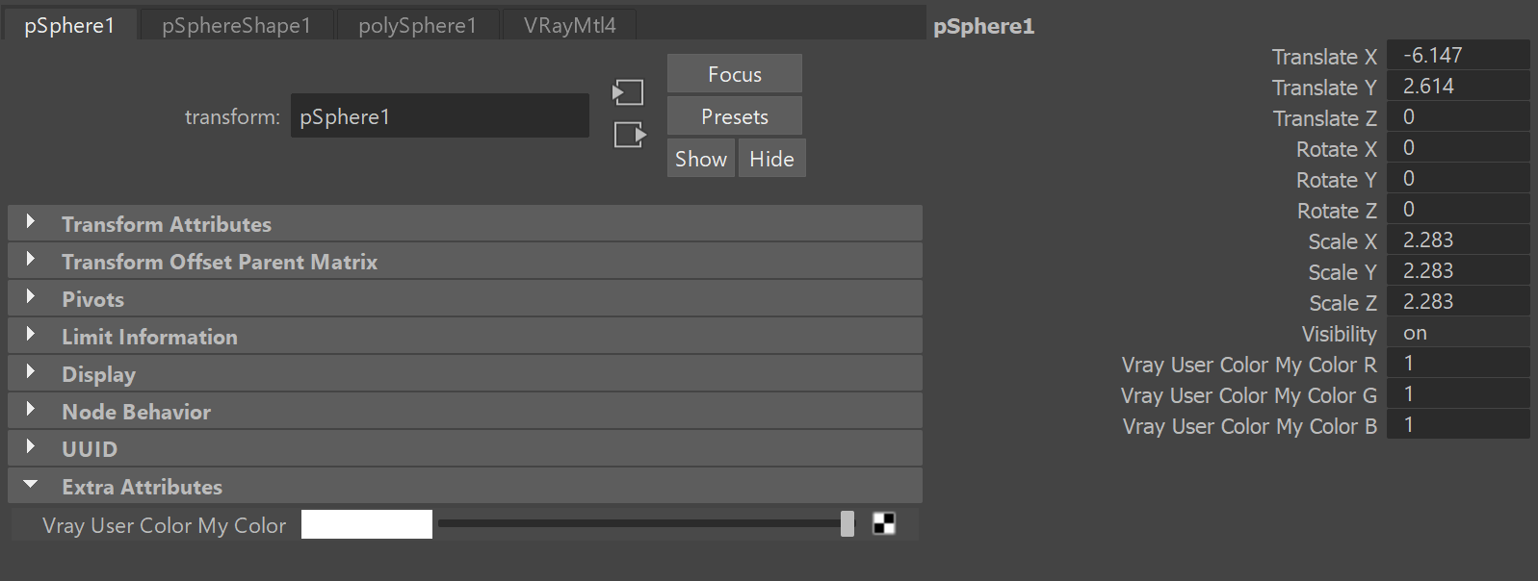The width and height of the screenshot is (1538, 581).
Task: Expand the Pivots section
Action: 465,298
